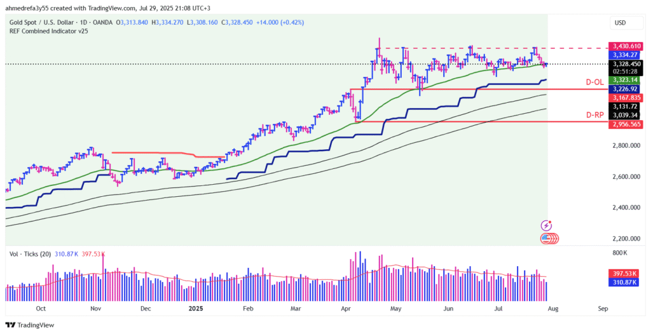Click the 2,956.565 red price label

626,124
